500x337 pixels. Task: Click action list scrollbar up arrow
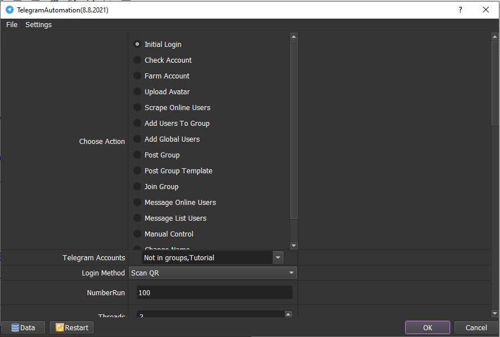pyautogui.click(x=294, y=36)
